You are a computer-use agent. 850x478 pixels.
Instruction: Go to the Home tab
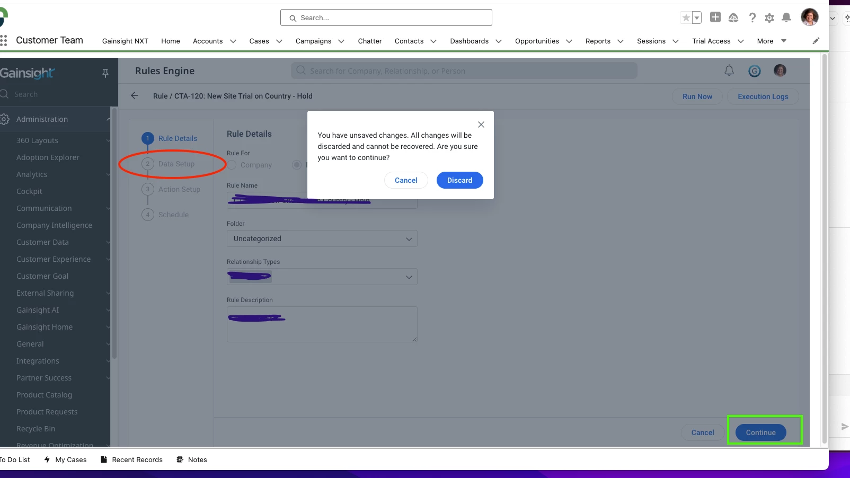click(x=171, y=41)
